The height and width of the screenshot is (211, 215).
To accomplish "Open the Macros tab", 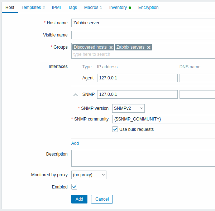I will (93, 8).
